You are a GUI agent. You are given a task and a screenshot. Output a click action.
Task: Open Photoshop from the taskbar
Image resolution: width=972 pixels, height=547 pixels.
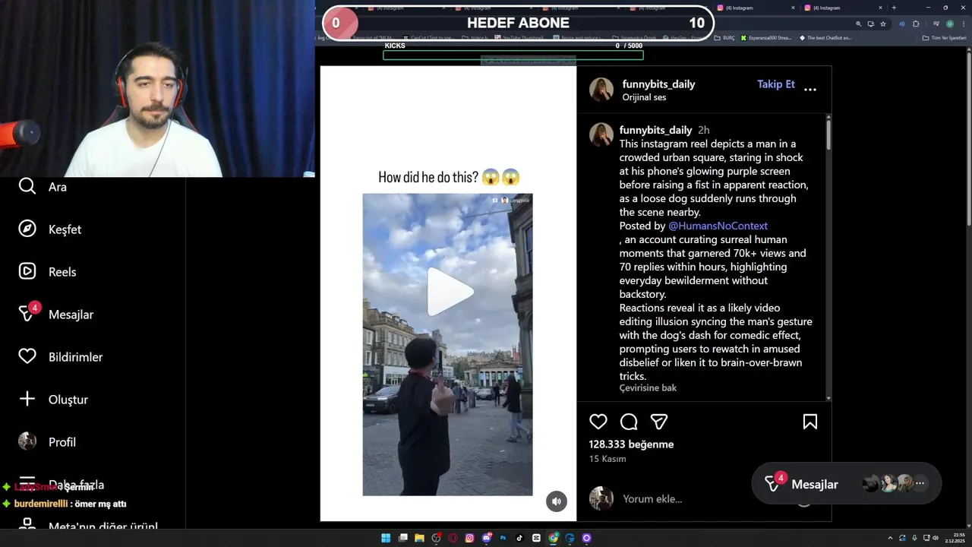tap(503, 538)
